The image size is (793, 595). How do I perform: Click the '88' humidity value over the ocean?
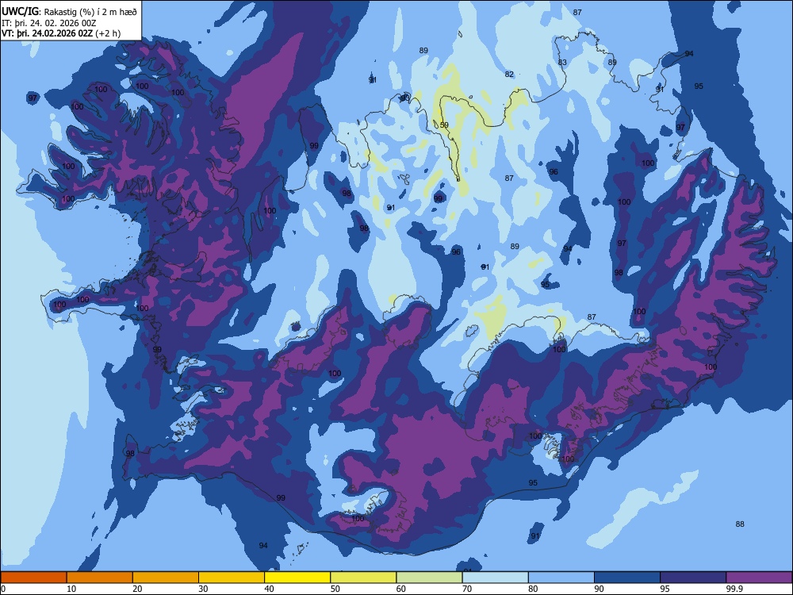pyautogui.click(x=740, y=524)
